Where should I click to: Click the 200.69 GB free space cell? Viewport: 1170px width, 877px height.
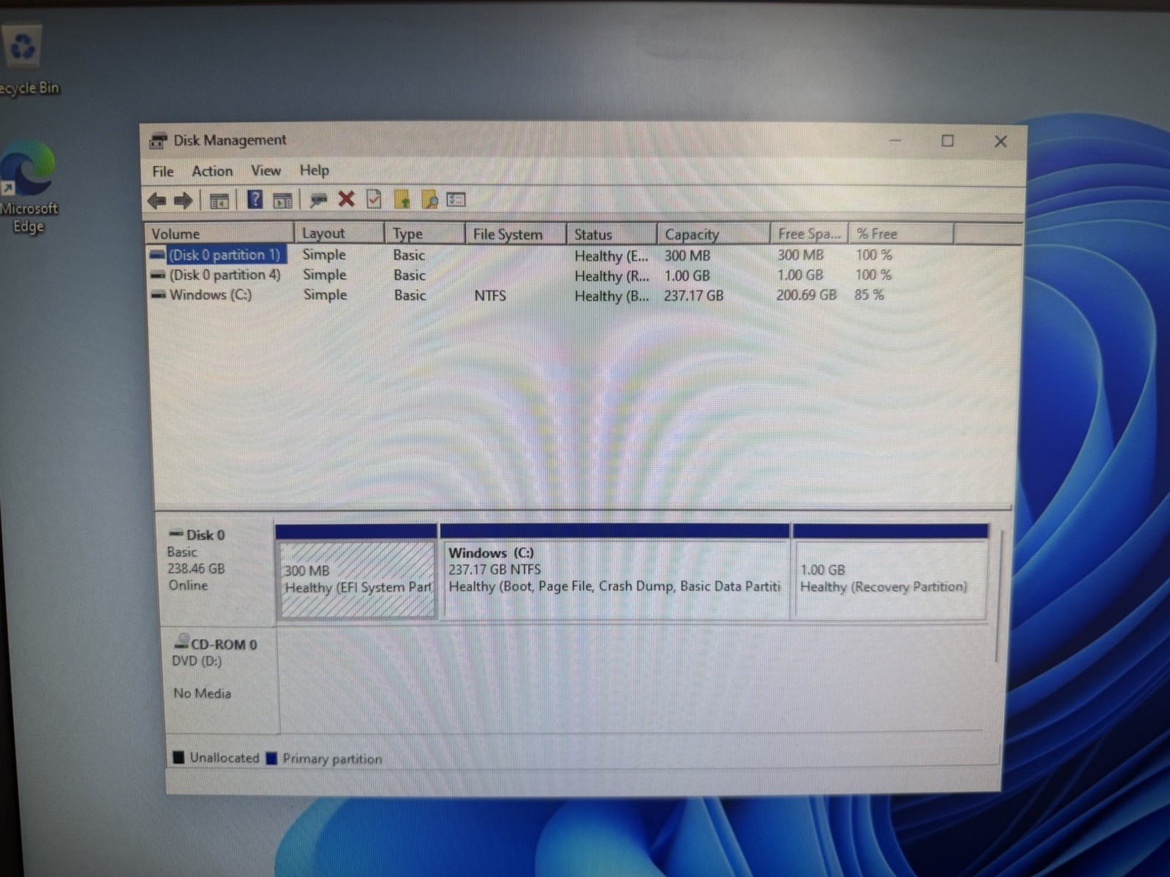807,295
